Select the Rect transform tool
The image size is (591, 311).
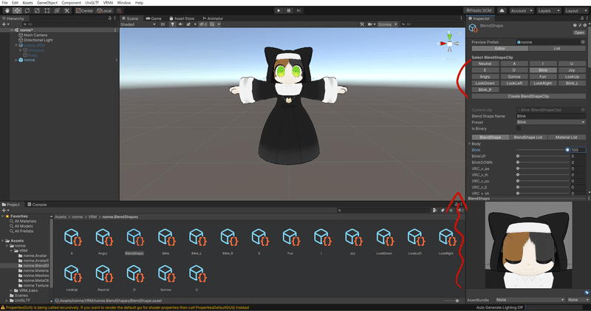pos(47,10)
